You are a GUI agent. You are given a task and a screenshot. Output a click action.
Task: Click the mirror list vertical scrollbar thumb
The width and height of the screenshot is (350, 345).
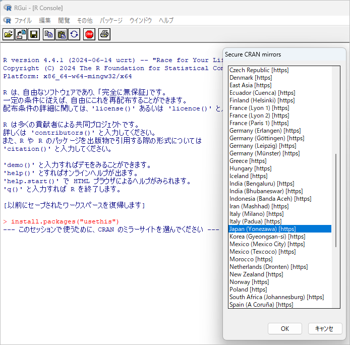[x=336, y=200]
